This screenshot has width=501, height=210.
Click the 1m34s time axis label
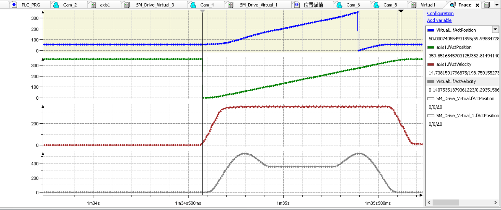pos(93,203)
